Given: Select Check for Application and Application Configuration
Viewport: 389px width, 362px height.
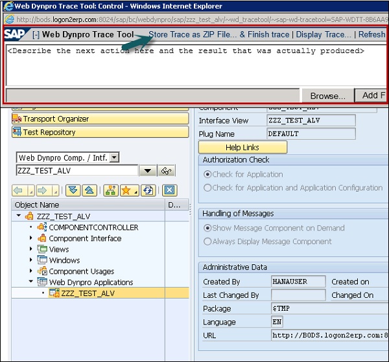Looking at the screenshot, I should point(208,188).
